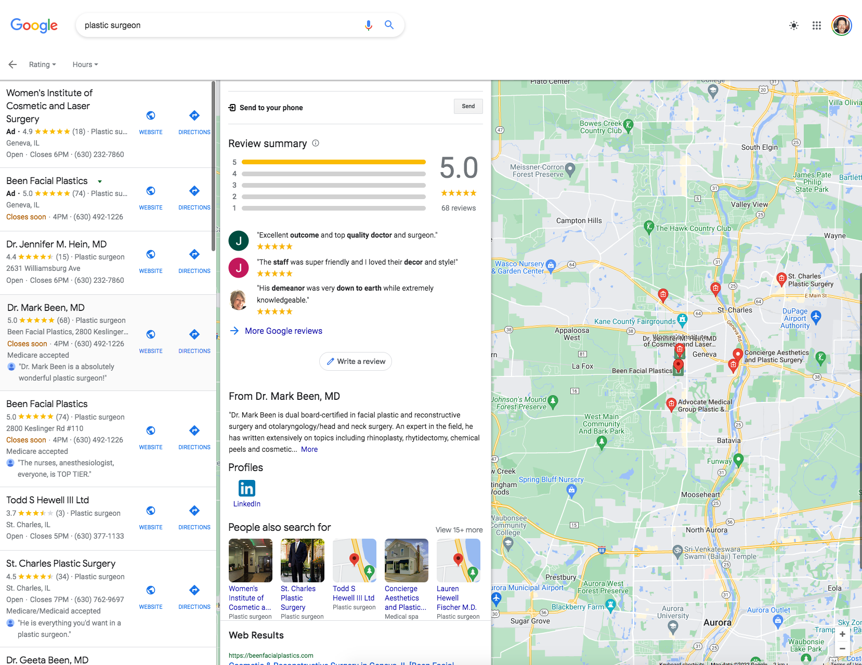Open the Hours filter dropdown
The image size is (862, 665).
point(85,64)
